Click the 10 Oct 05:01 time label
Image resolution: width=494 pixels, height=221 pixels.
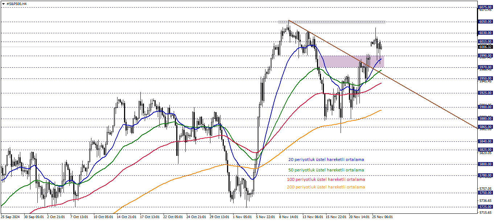point(103,217)
